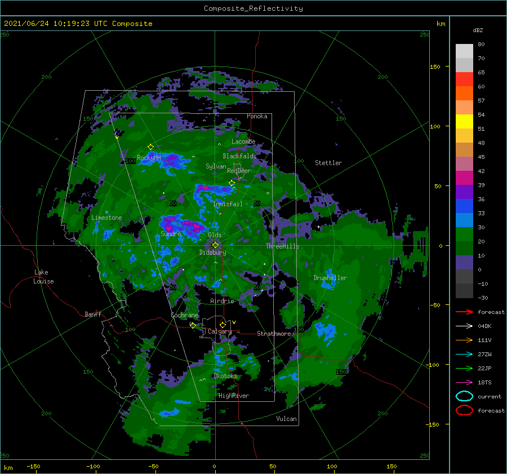Click the Banff town label

click(93, 314)
